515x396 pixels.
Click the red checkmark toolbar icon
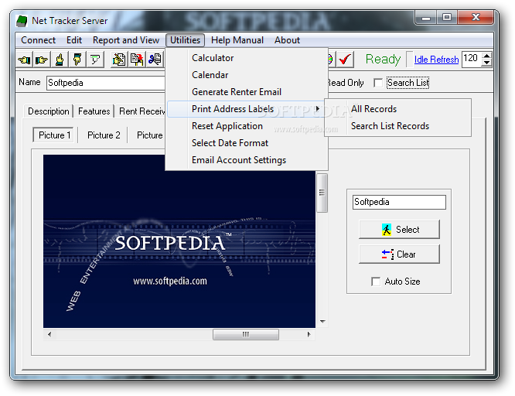(345, 60)
